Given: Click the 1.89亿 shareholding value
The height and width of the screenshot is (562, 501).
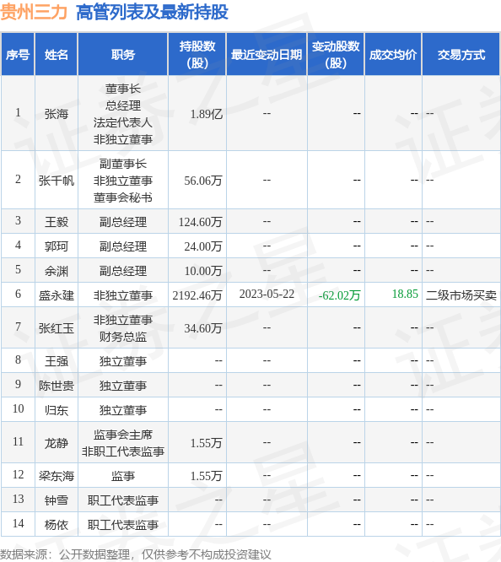Looking at the screenshot, I should (x=207, y=114).
